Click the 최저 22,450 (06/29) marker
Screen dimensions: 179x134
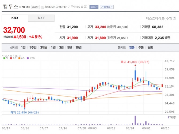coord(25,112)
